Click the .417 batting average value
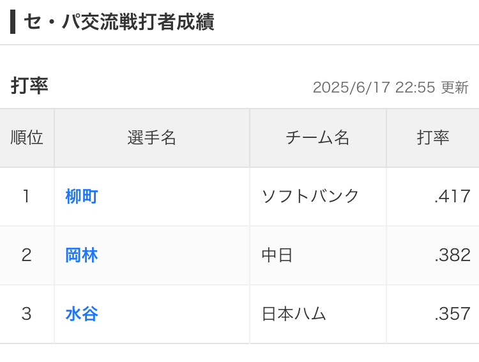479x362 pixels. click(x=452, y=197)
